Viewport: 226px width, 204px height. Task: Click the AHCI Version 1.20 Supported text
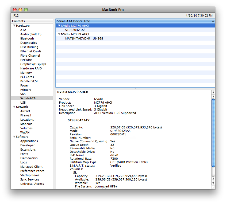(115, 113)
